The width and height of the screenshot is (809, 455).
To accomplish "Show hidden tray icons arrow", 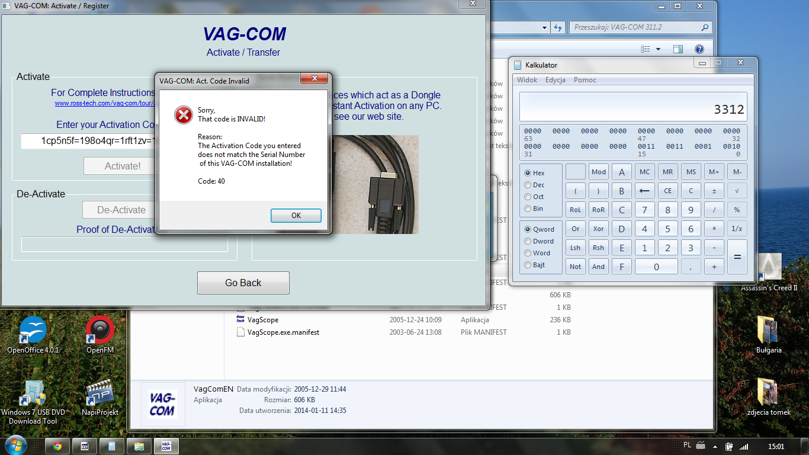I will (715, 446).
